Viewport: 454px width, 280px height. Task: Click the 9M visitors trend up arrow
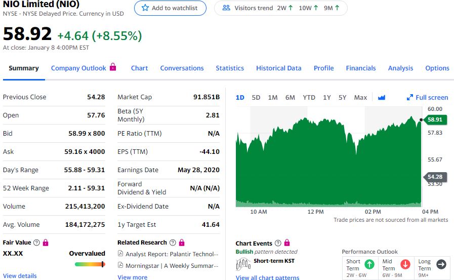pos(337,8)
